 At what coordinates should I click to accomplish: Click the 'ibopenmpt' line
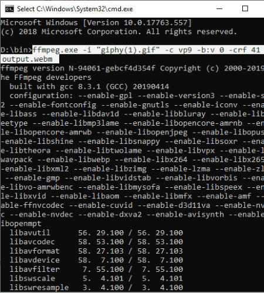coord(21,224)
